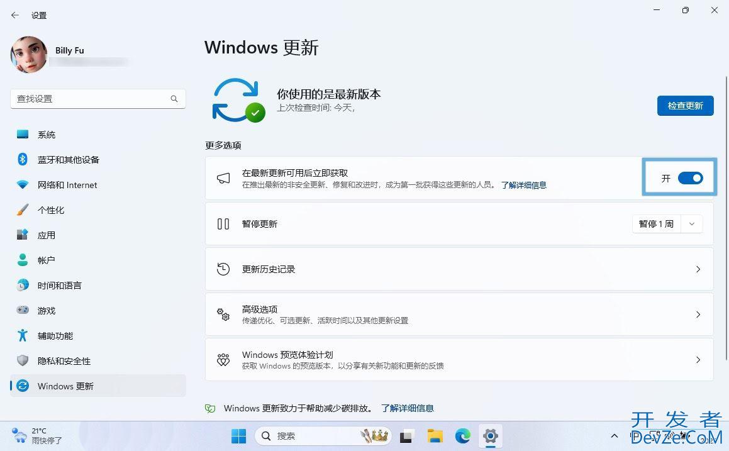Toggle off 在最新更新可用后立即获取 switch
Viewport: 729px width, 451px height.
point(691,178)
